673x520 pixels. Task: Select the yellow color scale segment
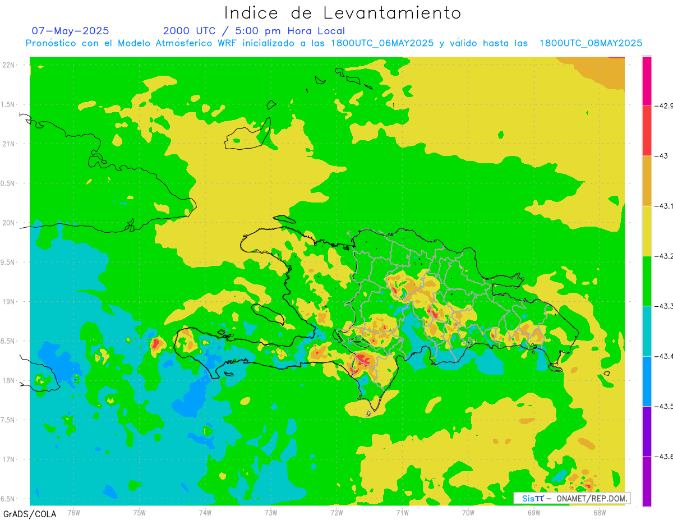[x=647, y=231]
